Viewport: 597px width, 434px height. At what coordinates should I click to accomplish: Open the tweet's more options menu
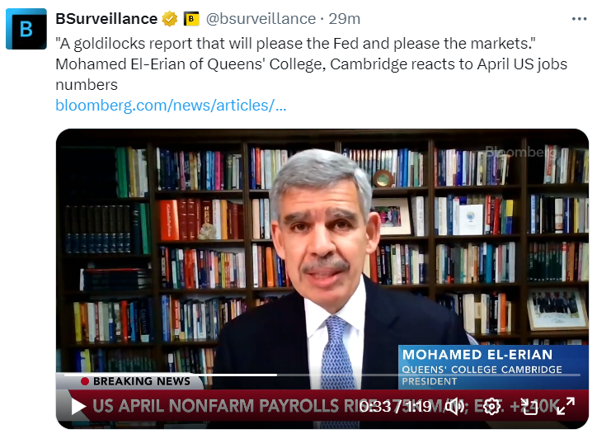(x=580, y=18)
